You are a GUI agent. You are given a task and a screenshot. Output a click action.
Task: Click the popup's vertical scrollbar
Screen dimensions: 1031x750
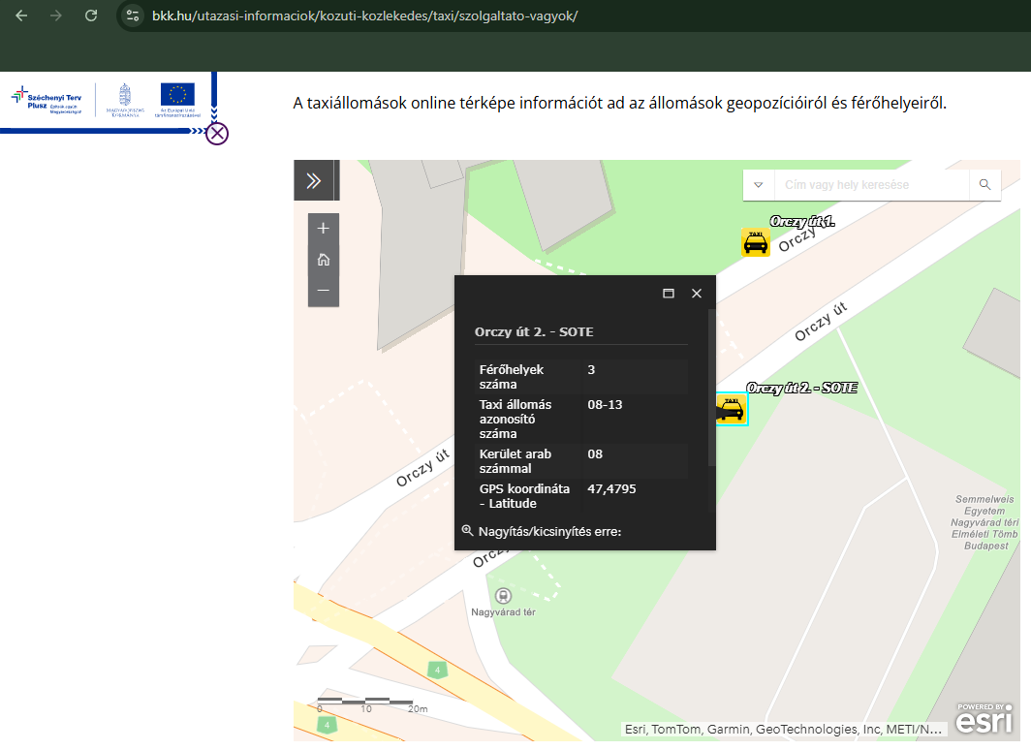coord(712,388)
